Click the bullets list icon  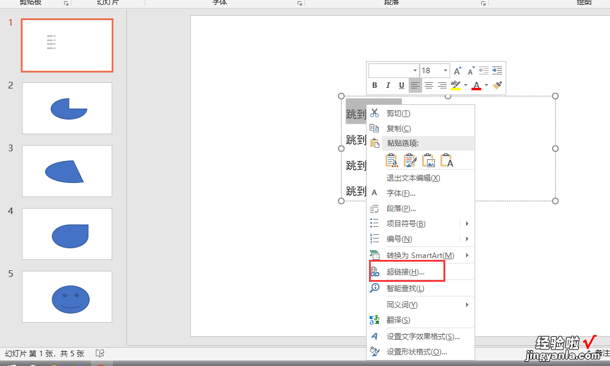pos(375,223)
